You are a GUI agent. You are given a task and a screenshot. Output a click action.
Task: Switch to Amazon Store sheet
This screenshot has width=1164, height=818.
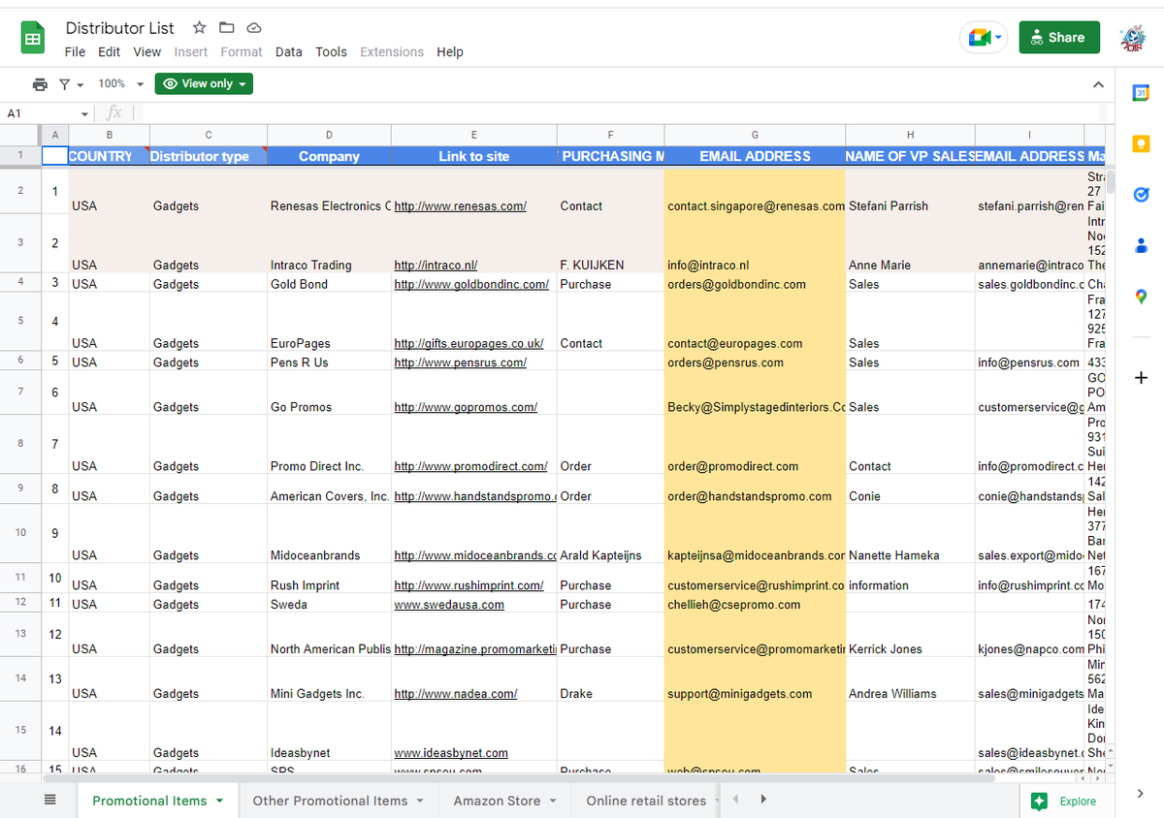click(x=497, y=801)
